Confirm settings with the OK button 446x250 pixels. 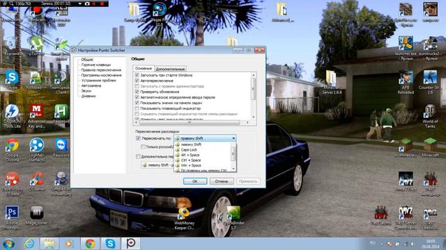point(195,181)
